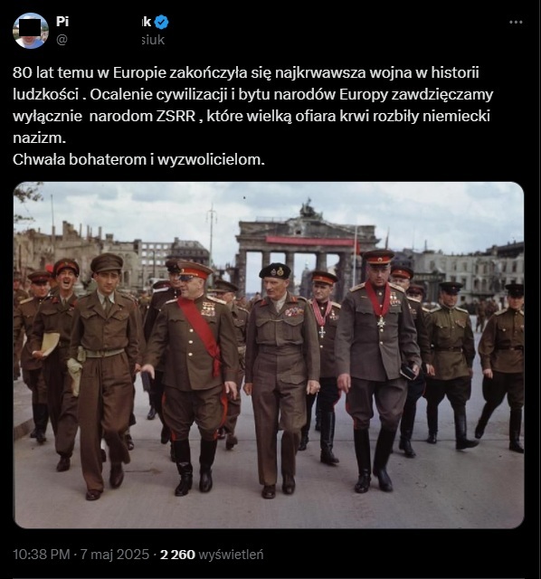Image resolution: width=541 pixels, height=579 pixels.
Task: Open the attached historical photo
Action: coord(269,355)
